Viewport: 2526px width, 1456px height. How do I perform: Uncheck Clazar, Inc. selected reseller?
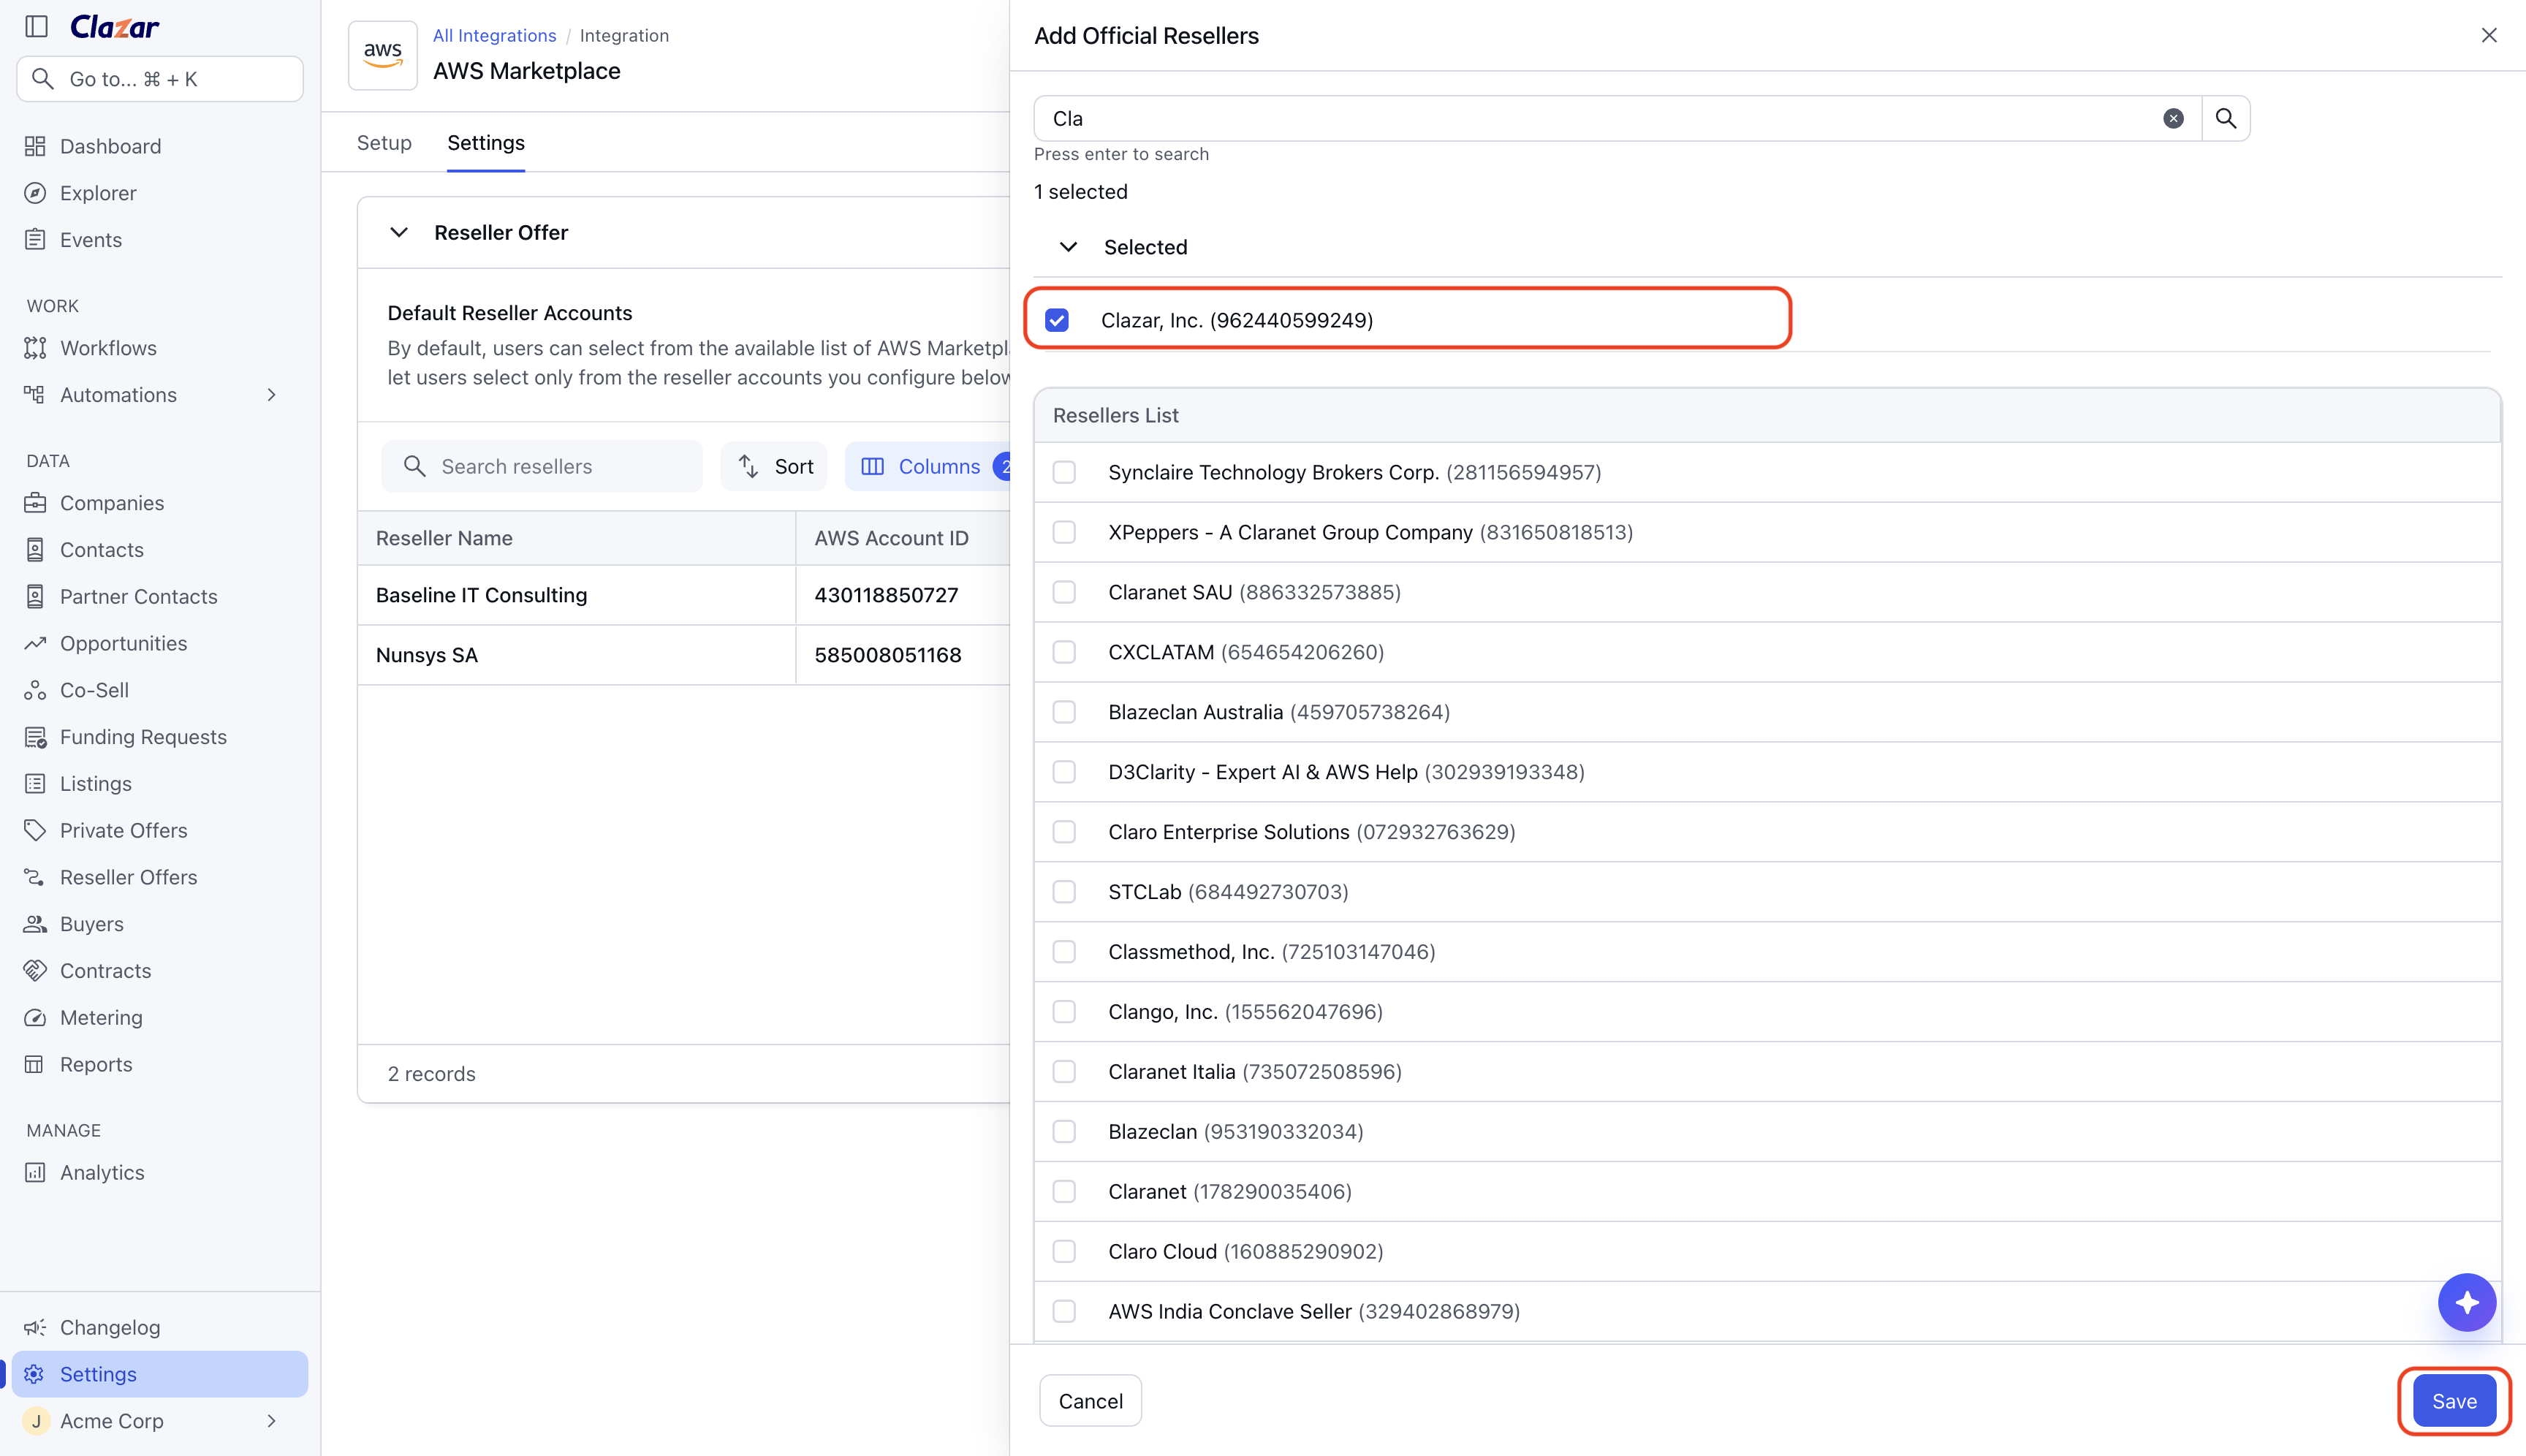(1057, 320)
